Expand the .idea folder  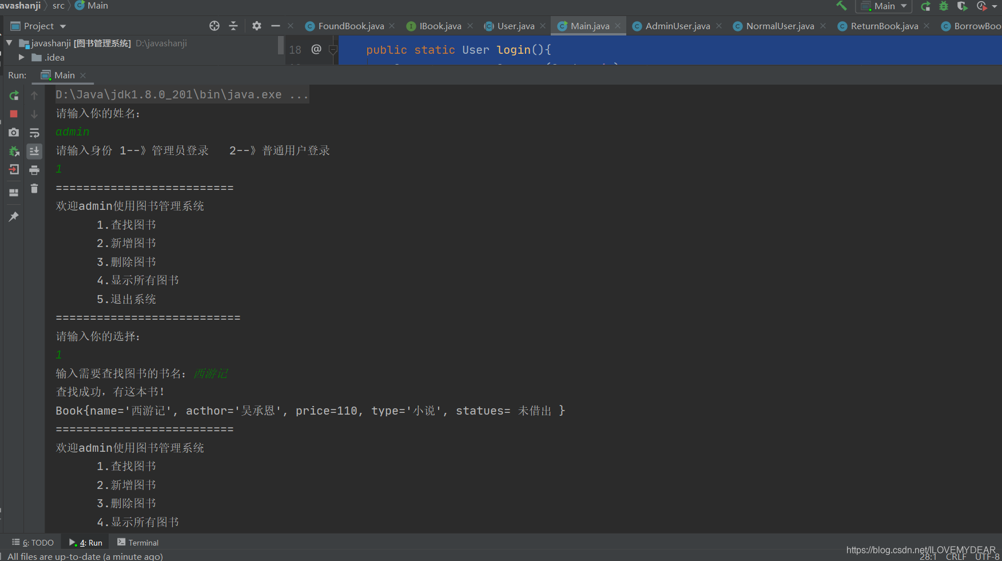click(x=21, y=57)
